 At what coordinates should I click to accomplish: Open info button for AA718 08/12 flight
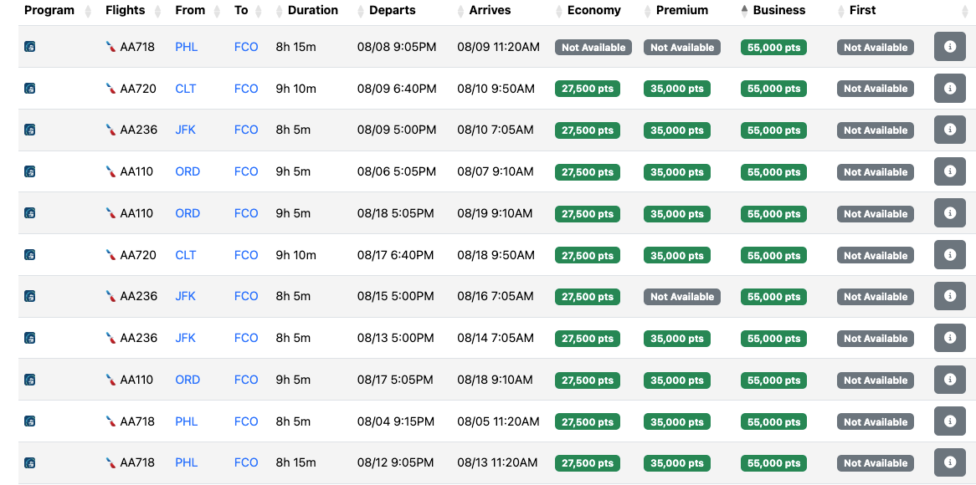click(950, 462)
